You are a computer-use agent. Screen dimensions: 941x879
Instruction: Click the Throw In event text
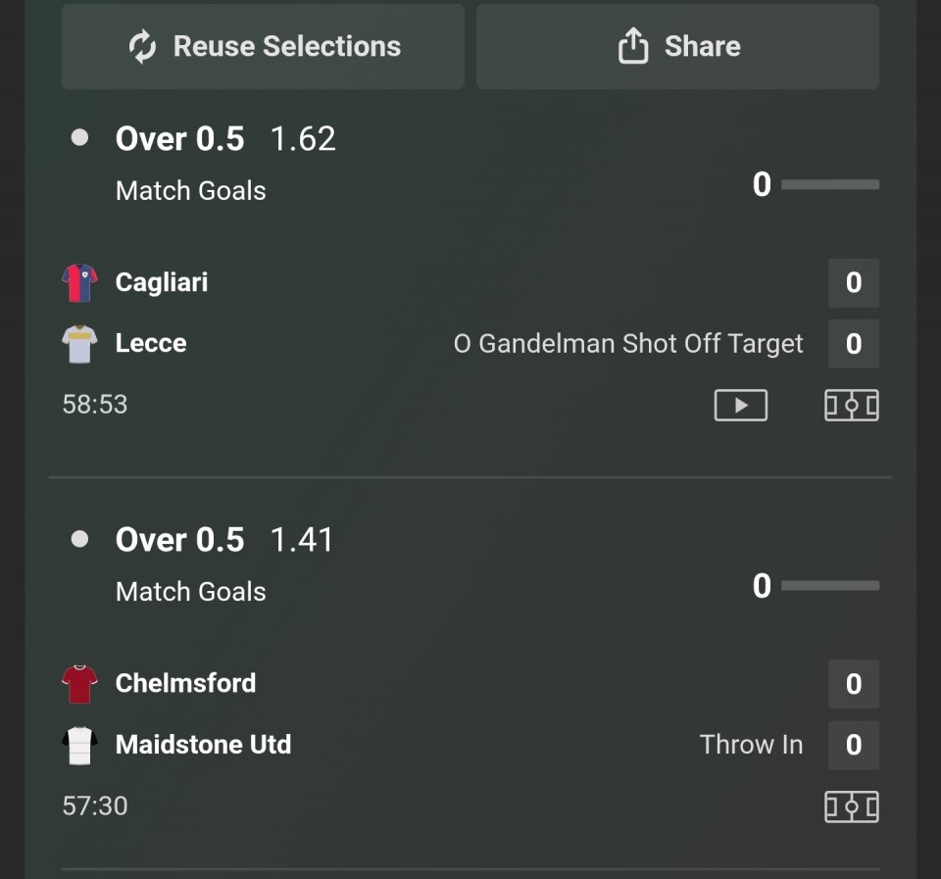(751, 745)
